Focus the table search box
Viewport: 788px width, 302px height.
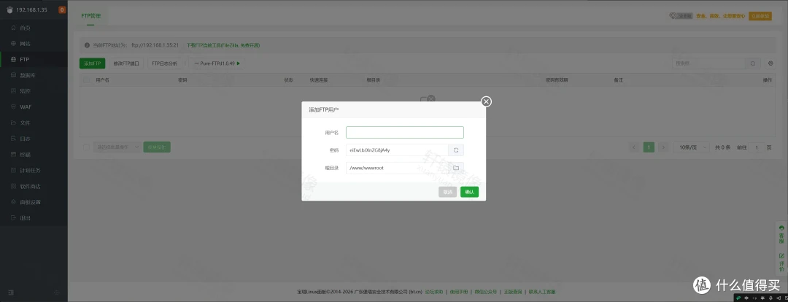click(709, 63)
